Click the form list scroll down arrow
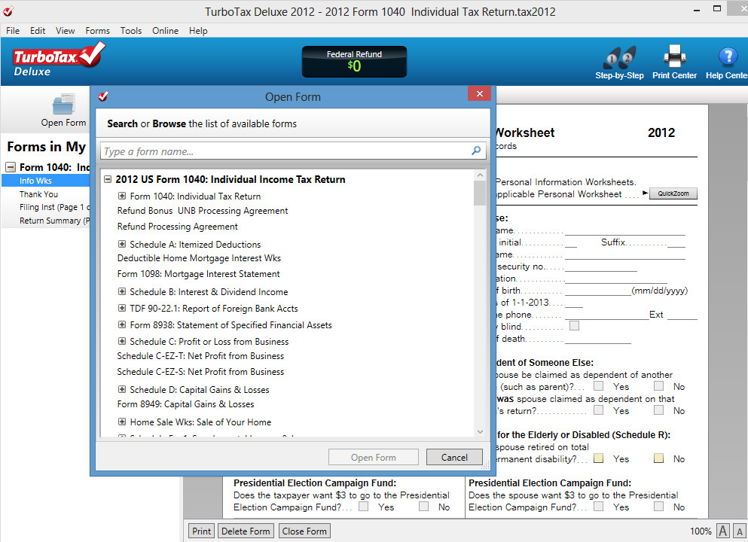Viewport: 748px width, 542px height. click(480, 431)
